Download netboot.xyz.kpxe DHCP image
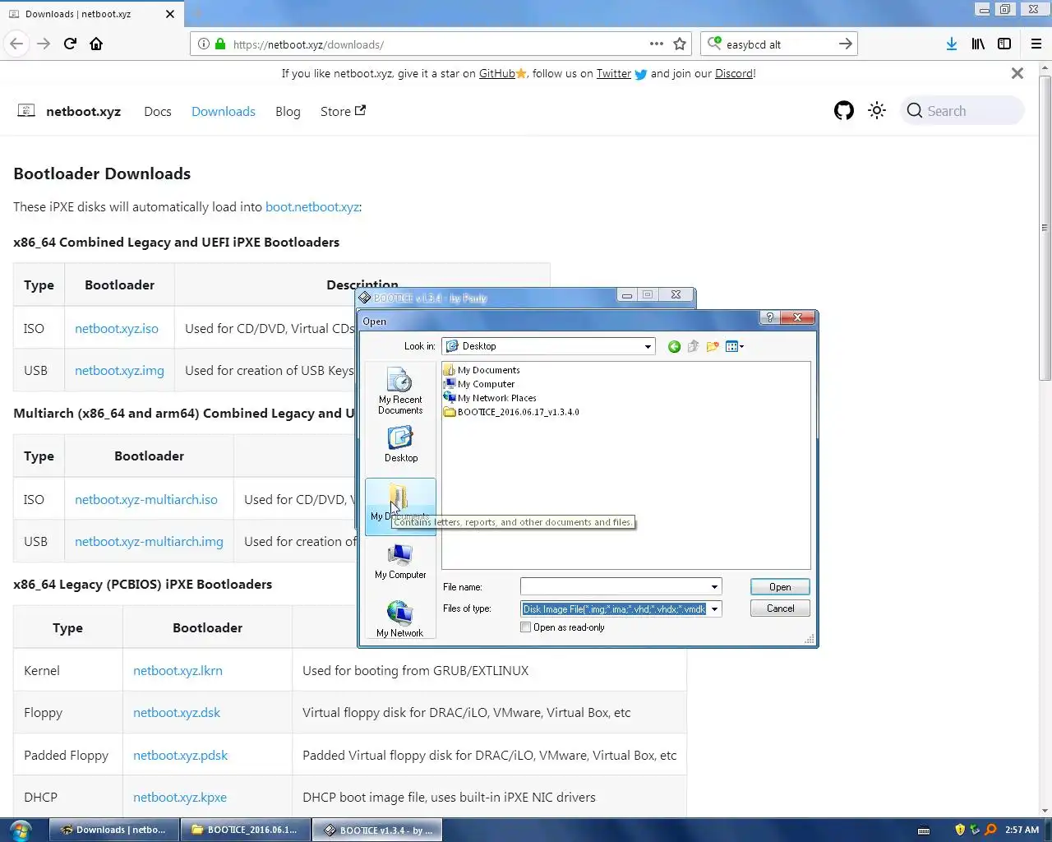 (x=180, y=797)
